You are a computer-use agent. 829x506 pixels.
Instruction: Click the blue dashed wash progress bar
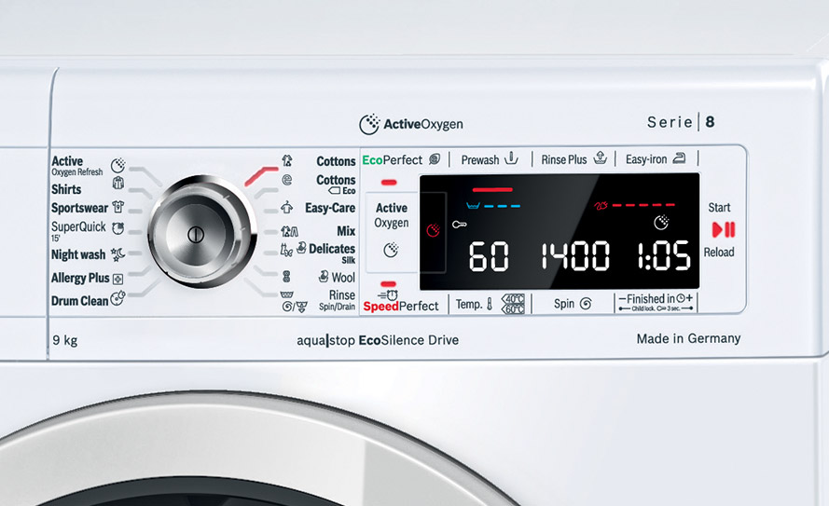[x=503, y=206]
